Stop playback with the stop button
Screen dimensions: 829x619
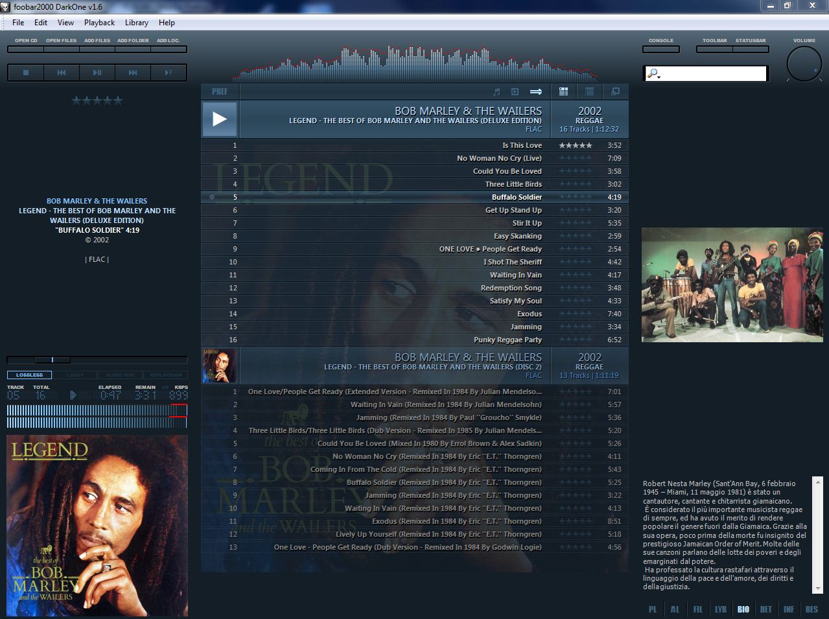[26, 73]
